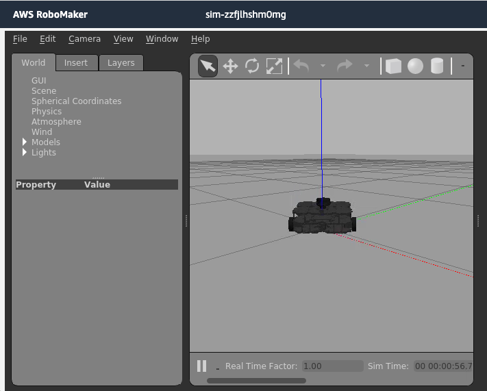
Task: Click the Sim Time value field
Action: point(444,366)
